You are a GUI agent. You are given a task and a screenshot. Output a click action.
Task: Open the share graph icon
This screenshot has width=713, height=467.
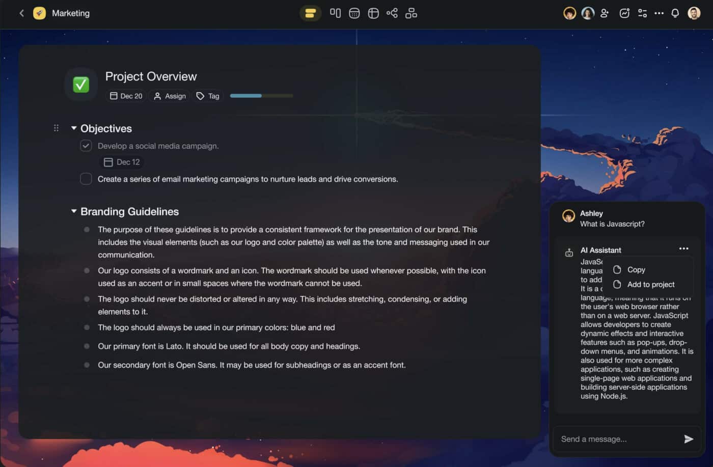point(392,13)
